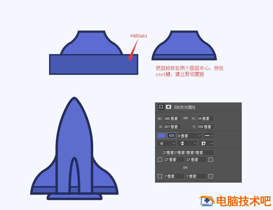Viewport: 273px width, 210px height.
Task: Select the top-left corner radius icon
Action: click(160, 160)
